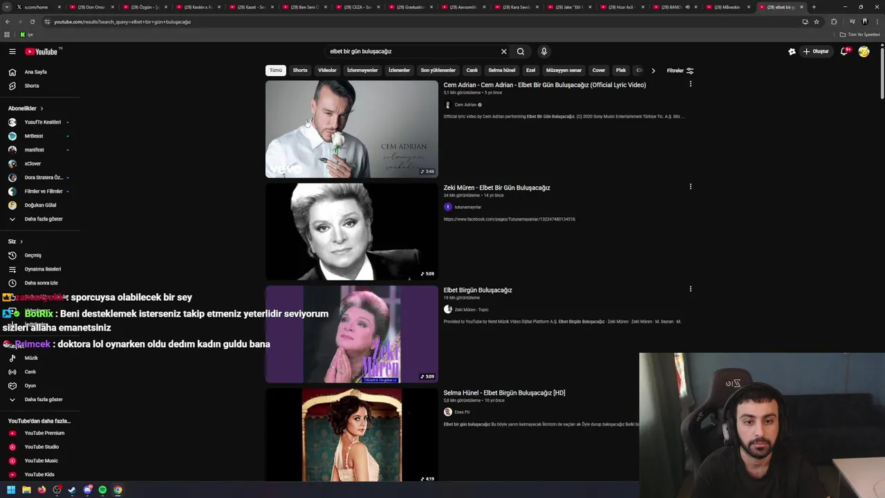
Task: Open options menu for Zeki Müren video
Action: [690, 187]
